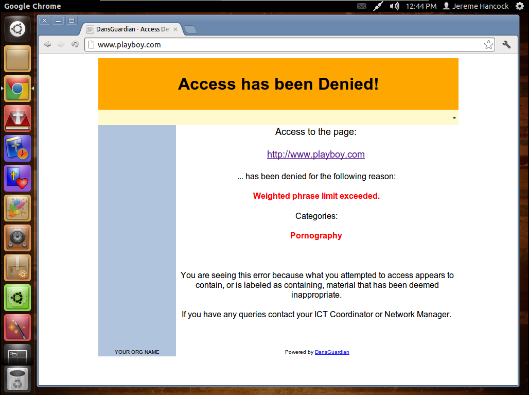Go forward with the browser forward arrow

(61, 45)
